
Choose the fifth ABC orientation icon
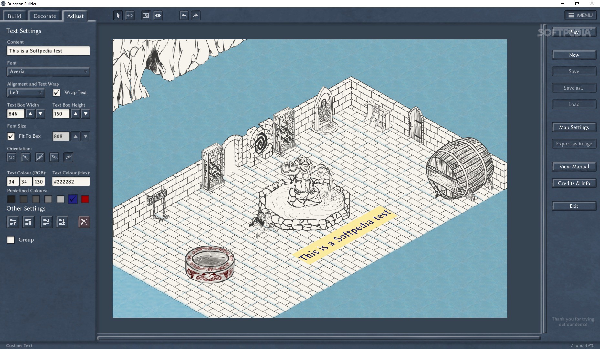point(68,157)
